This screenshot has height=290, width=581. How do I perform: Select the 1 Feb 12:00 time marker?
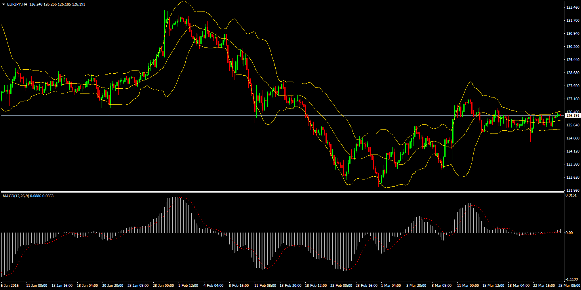189,285
